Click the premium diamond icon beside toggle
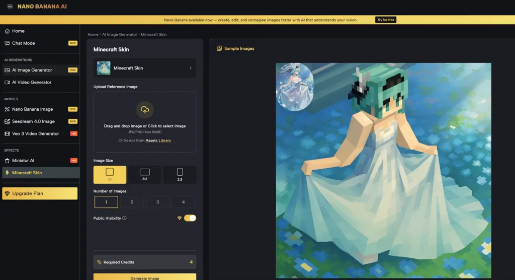The width and height of the screenshot is (515, 280). (180, 218)
